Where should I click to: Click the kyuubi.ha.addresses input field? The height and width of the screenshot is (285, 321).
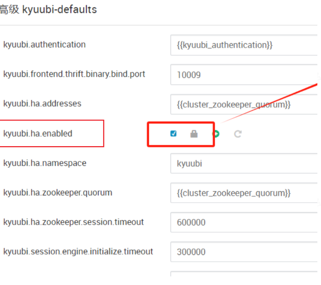(x=243, y=104)
